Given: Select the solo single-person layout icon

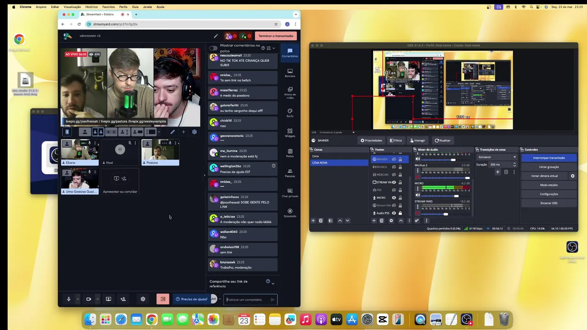Looking at the screenshot, I should coord(84,132).
